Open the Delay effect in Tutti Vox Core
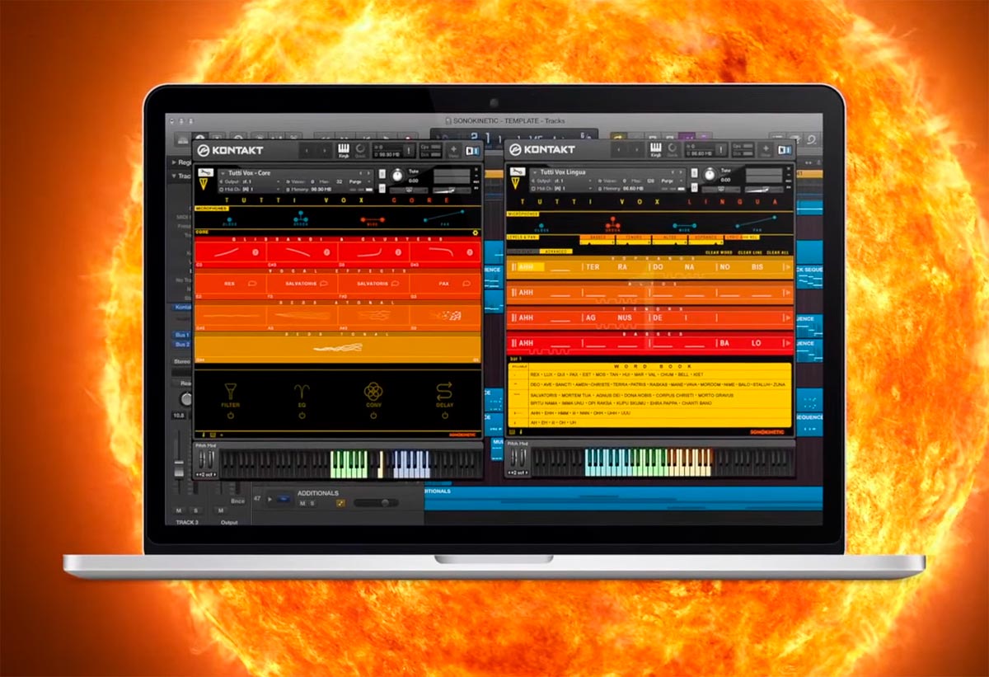 [x=445, y=394]
